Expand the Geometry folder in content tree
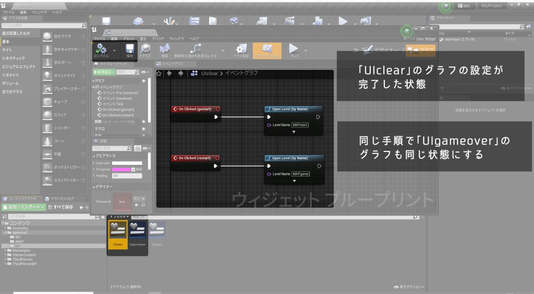This screenshot has width=534, height=294. pyautogui.click(x=6, y=228)
